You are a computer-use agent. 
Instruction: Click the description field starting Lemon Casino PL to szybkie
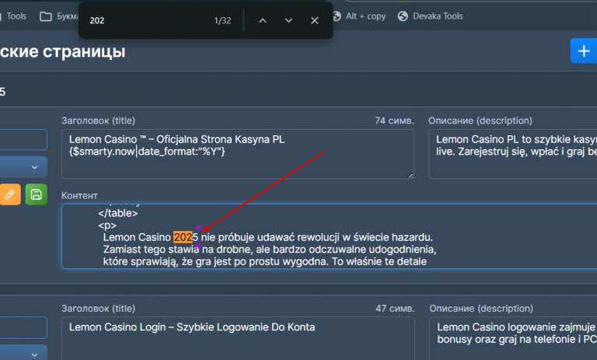point(512,154)
